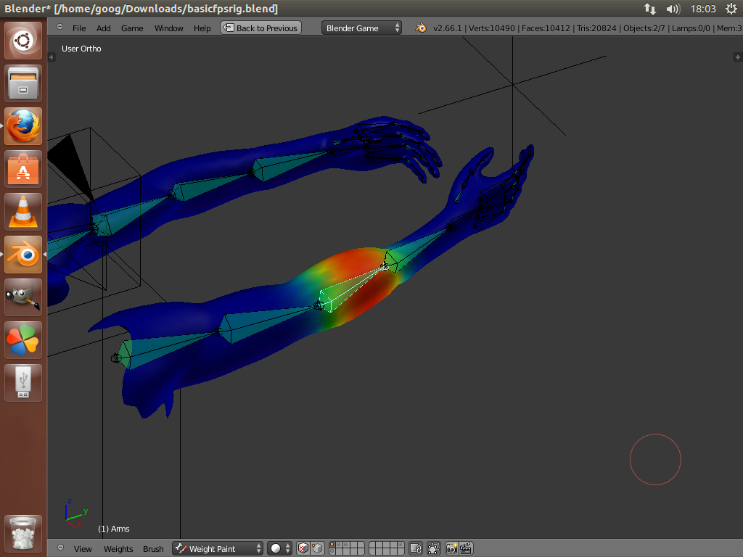Click the 18:03 clock in top panel
Image resolution: width=743 pixels, height=557 pixels.
coord(702,9)
